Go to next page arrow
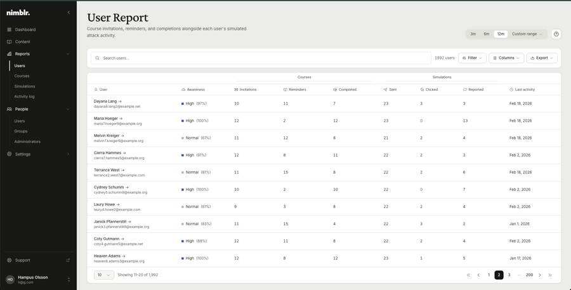Screen dimensions: 571x290 click(x=540, y=275)
